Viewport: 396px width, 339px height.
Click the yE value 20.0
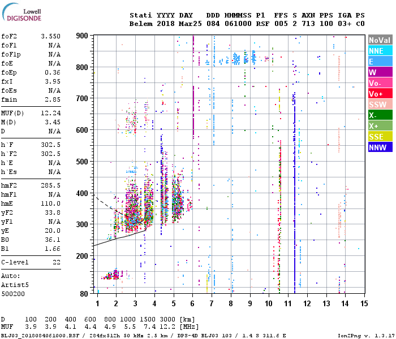point(53,231)
